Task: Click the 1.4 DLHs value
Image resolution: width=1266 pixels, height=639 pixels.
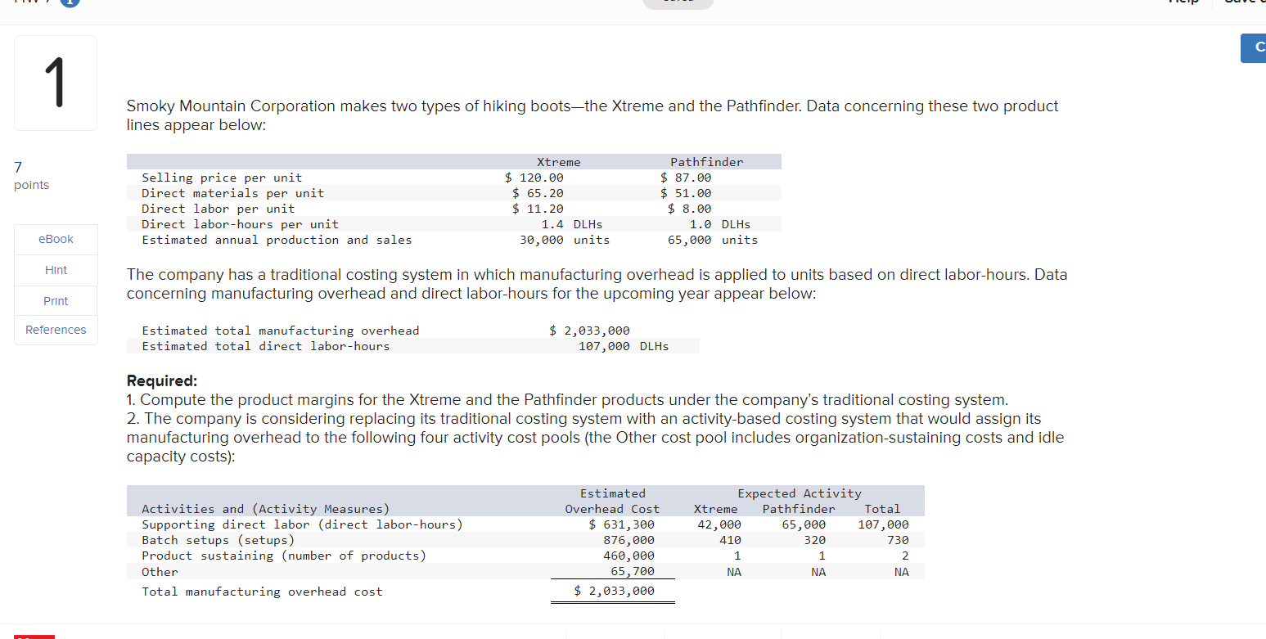Action: click(572, 224)
